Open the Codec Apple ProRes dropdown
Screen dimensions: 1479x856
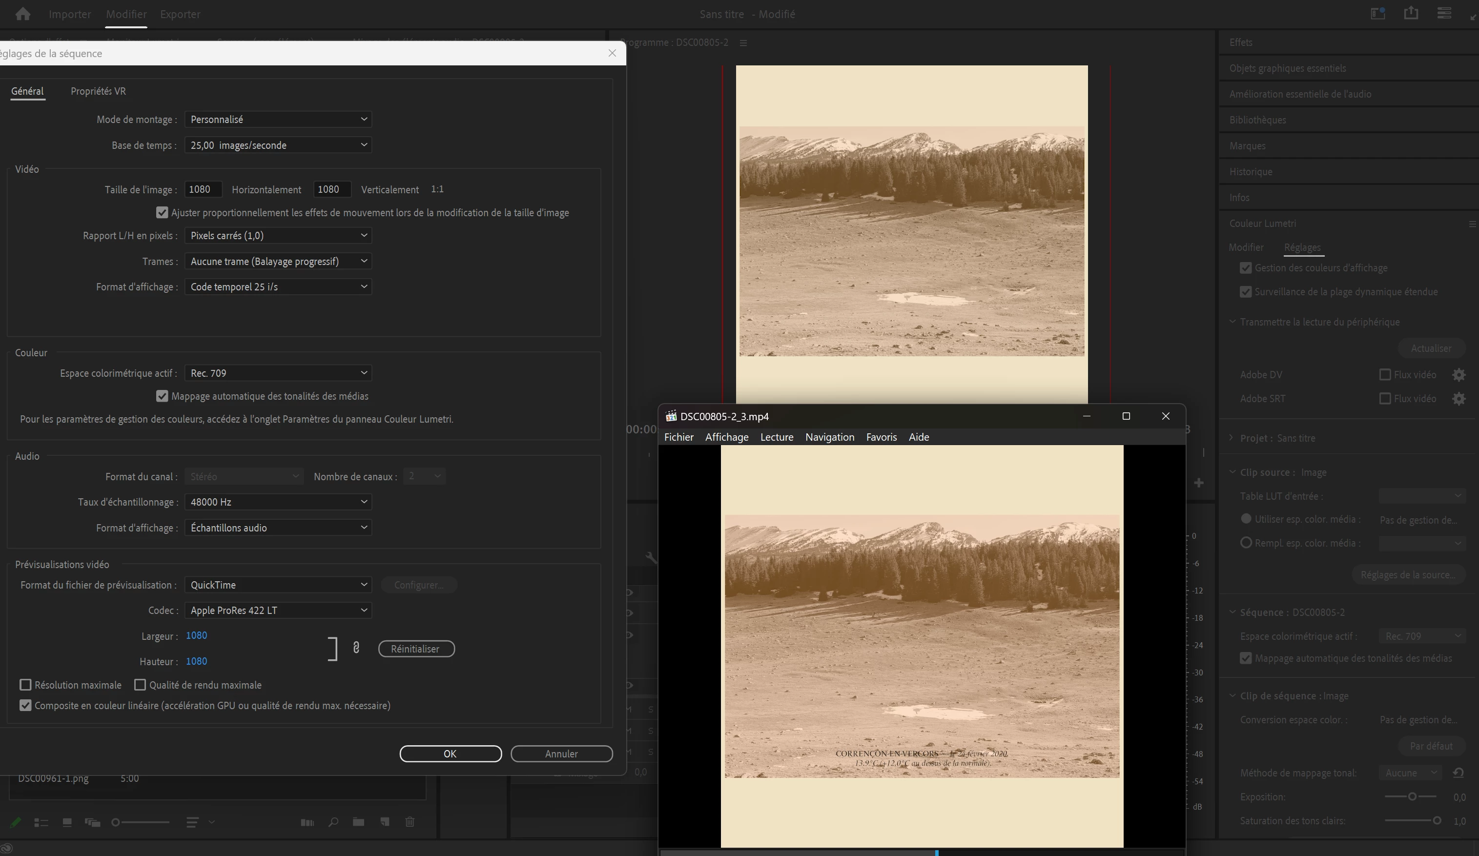(x=278, y=611)
